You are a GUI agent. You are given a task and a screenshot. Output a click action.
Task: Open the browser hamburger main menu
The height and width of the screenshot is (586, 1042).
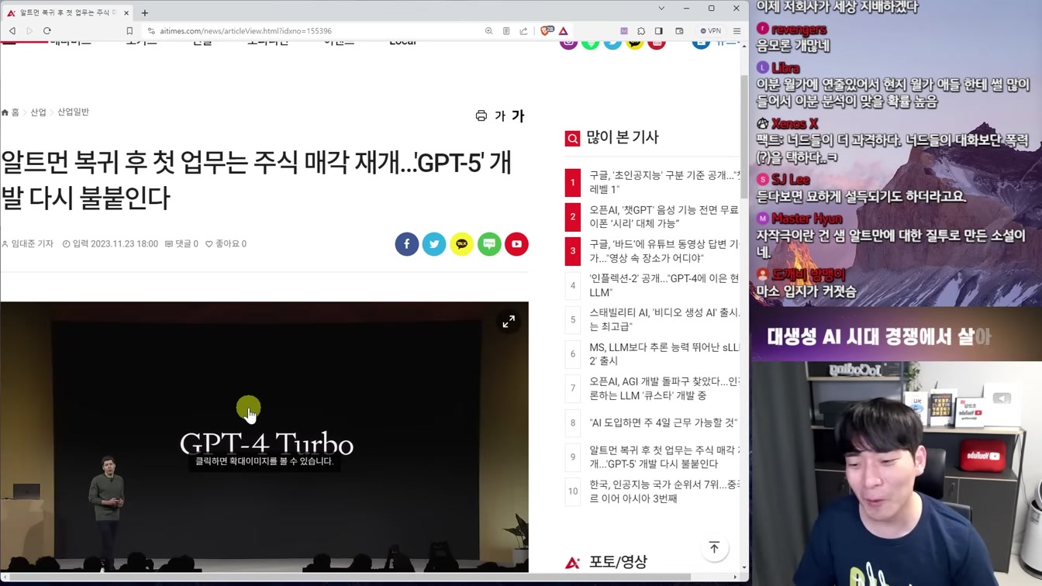click(737, 31)
